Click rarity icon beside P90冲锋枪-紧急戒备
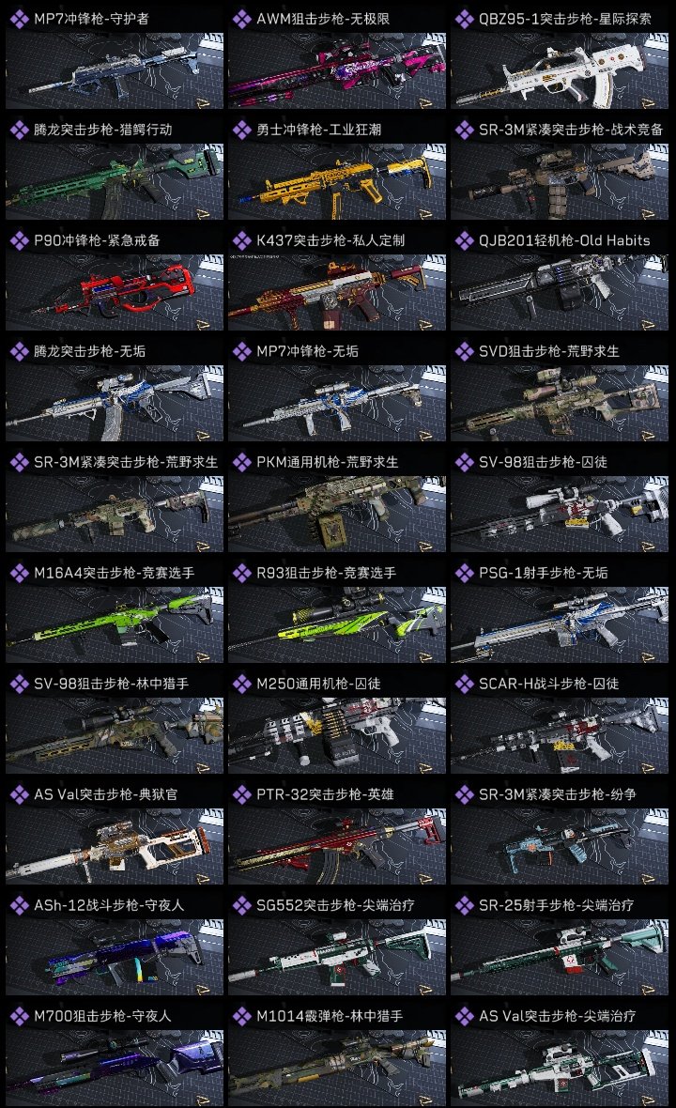The width and height of the screenshot is (676, 1108). pos(19,241)
